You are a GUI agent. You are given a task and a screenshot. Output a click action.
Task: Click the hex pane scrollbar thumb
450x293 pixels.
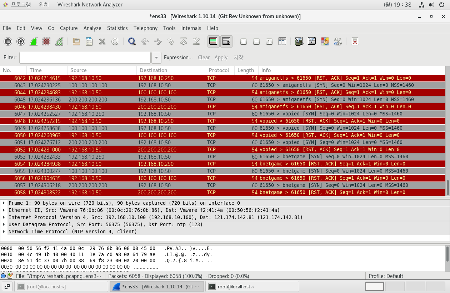click(447, 254)
